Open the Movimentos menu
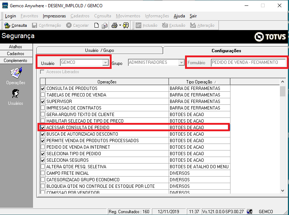 [x=128, y=16]
